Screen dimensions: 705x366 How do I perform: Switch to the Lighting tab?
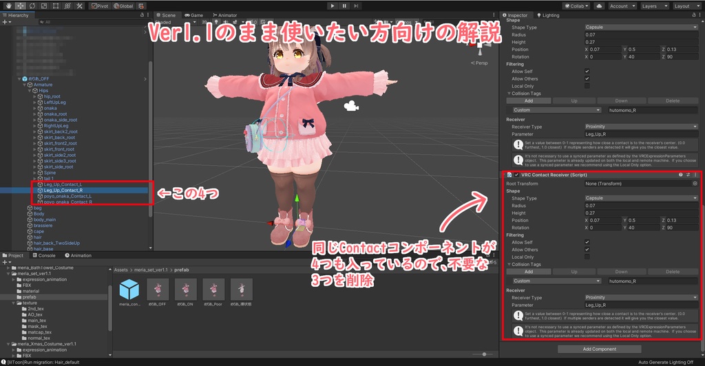(x=548, y=15)
